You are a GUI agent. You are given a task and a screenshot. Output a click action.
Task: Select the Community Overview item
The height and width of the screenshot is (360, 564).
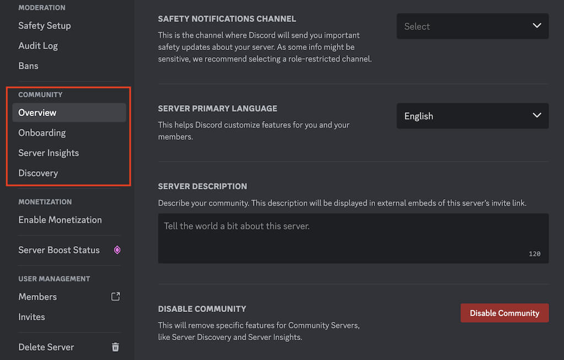(37, 113)
